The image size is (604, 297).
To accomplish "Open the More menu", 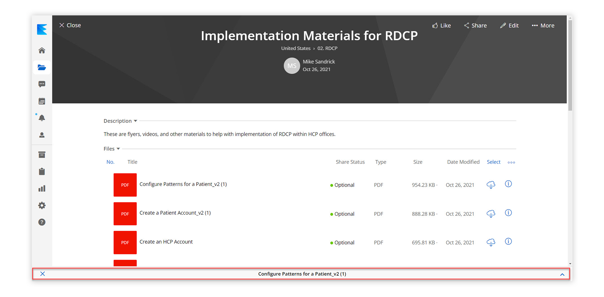I will (x=543, y=25).
